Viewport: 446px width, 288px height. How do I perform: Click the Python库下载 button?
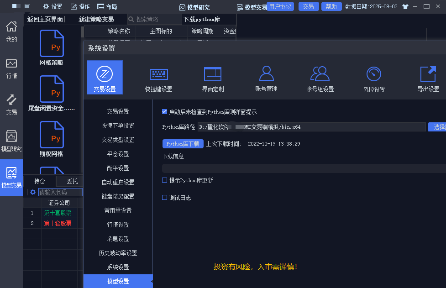183,144
